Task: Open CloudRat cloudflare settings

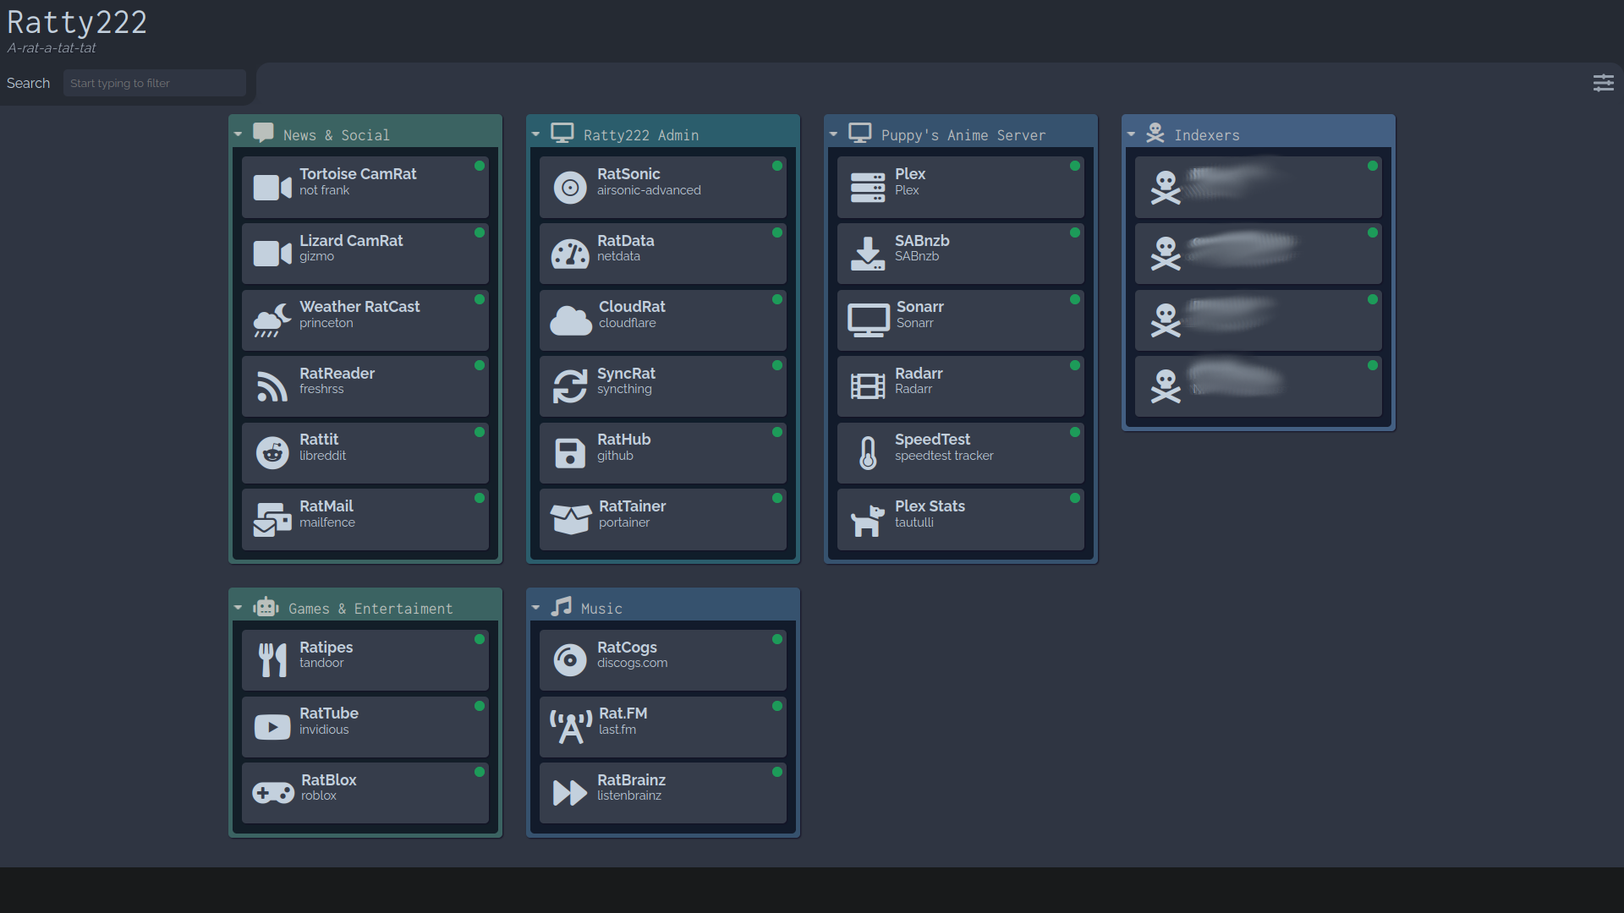Action: [665, 314]
